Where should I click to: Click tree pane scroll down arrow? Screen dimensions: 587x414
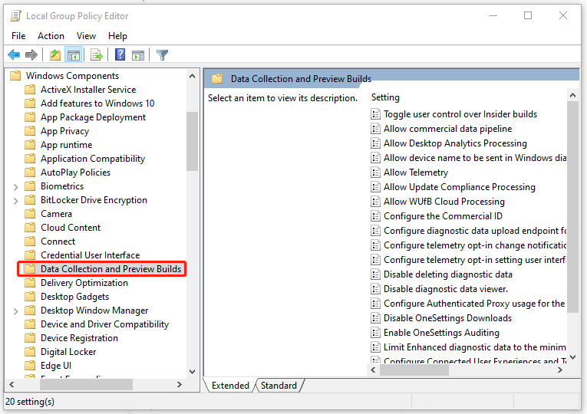tap(192, 371)
